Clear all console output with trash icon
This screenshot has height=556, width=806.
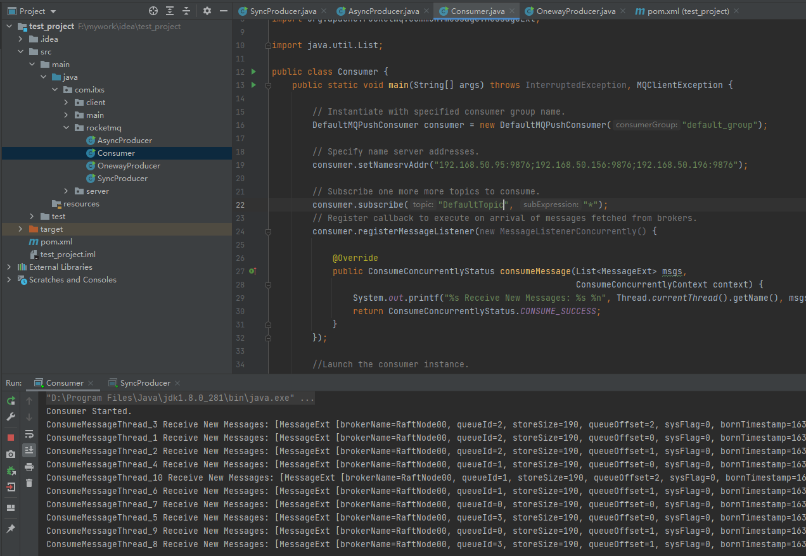[29, 483]
